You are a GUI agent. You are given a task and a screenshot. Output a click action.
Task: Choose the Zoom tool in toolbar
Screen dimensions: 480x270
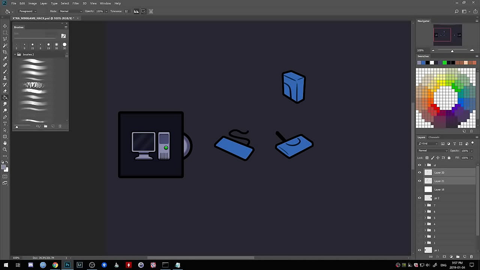pyautogui.click(x=5, y=149)
